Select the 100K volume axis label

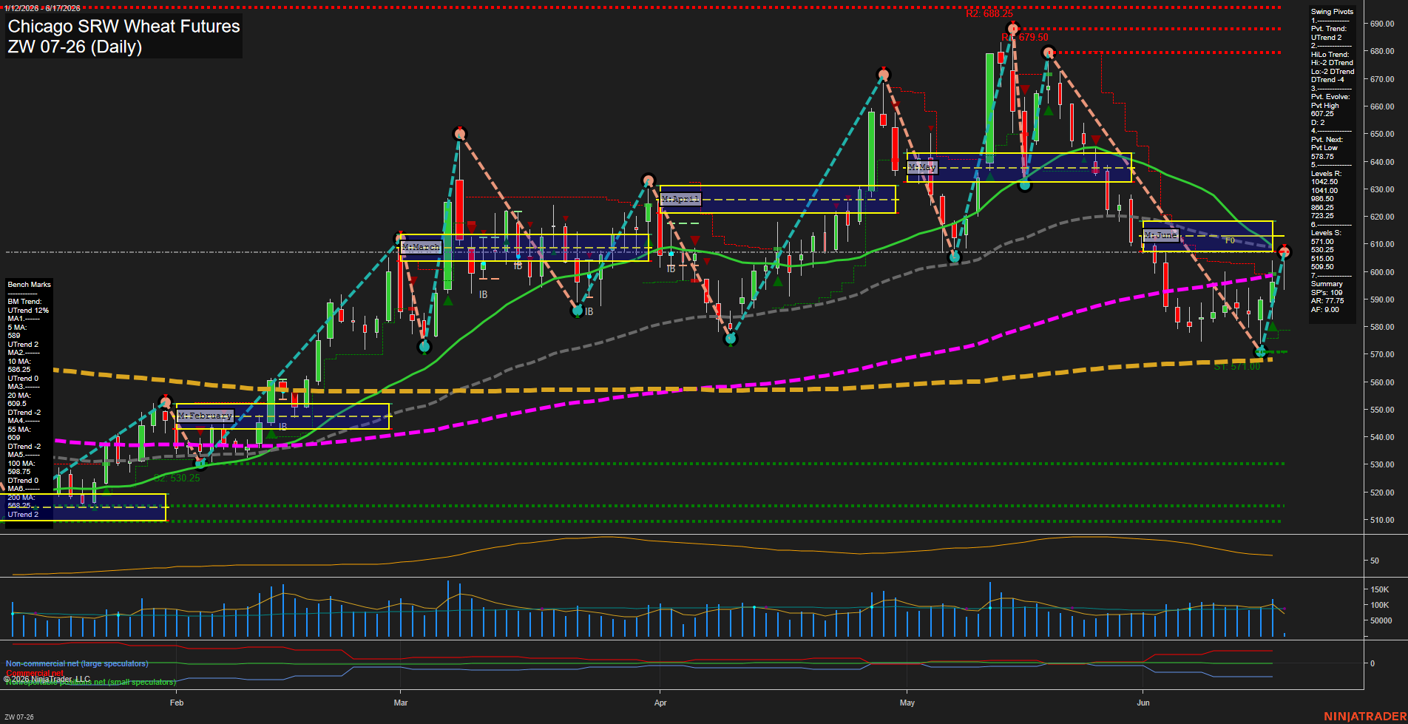[x=1379, y=605]
